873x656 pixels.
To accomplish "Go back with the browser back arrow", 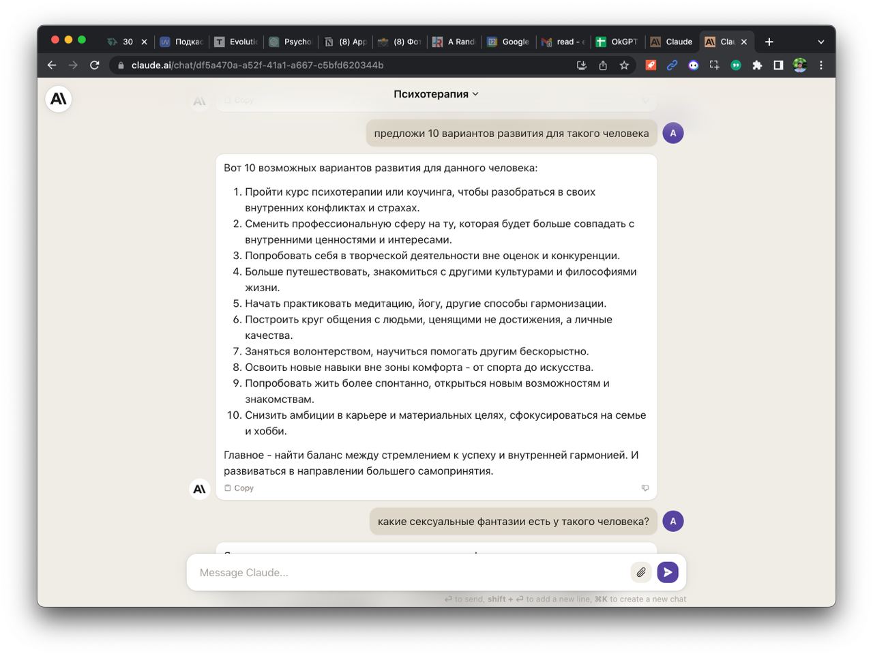I will click(52, 65).
